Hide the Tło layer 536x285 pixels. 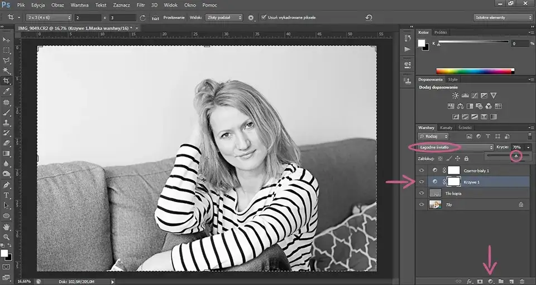tap(422, 204)
